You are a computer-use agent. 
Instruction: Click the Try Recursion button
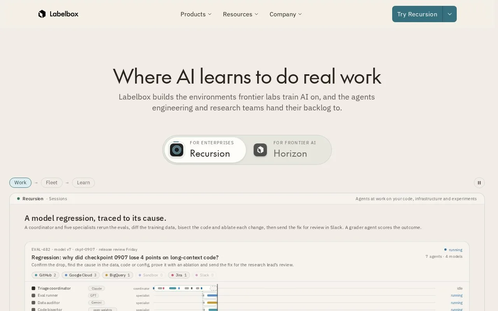417,14
